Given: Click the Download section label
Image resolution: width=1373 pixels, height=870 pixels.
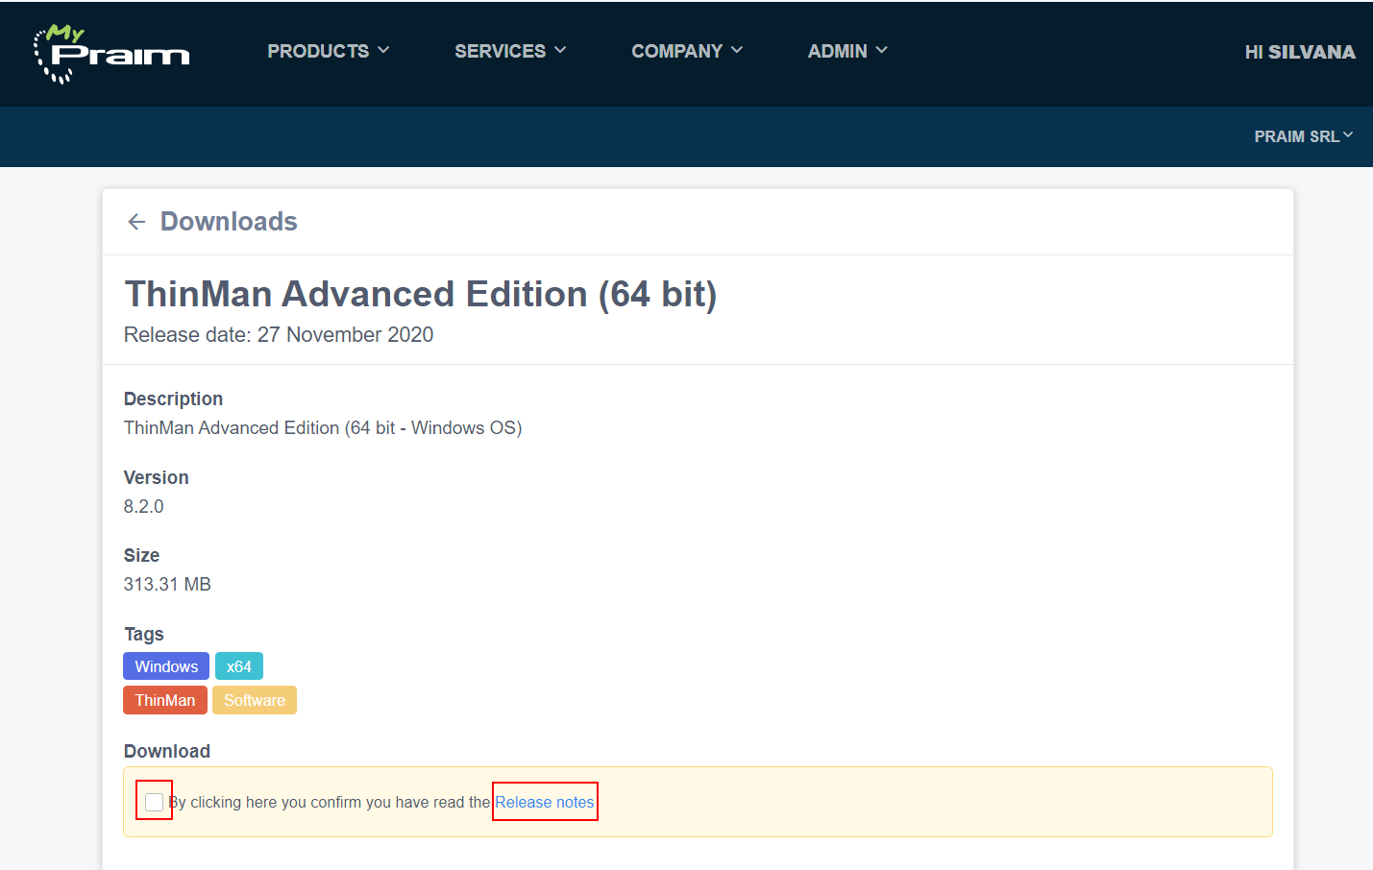Looking at the screenshot, I should coord(167,751).
